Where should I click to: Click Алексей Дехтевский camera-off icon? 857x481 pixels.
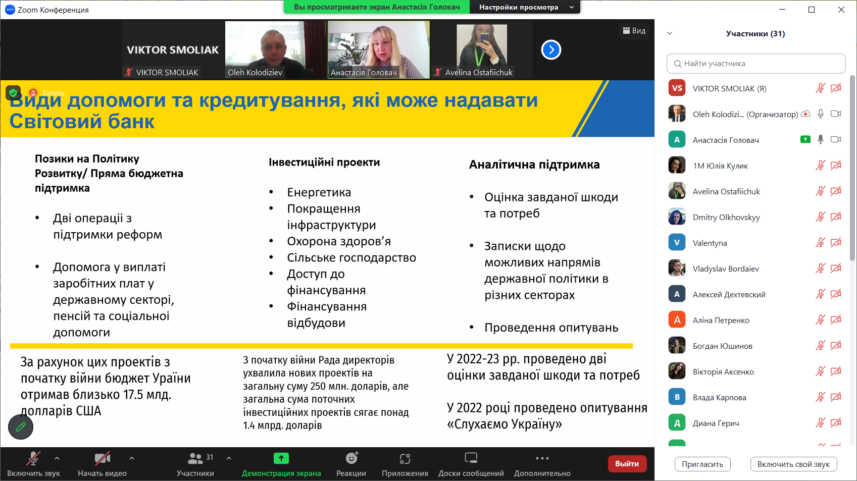pyautogui.click(x=836, y=294)
